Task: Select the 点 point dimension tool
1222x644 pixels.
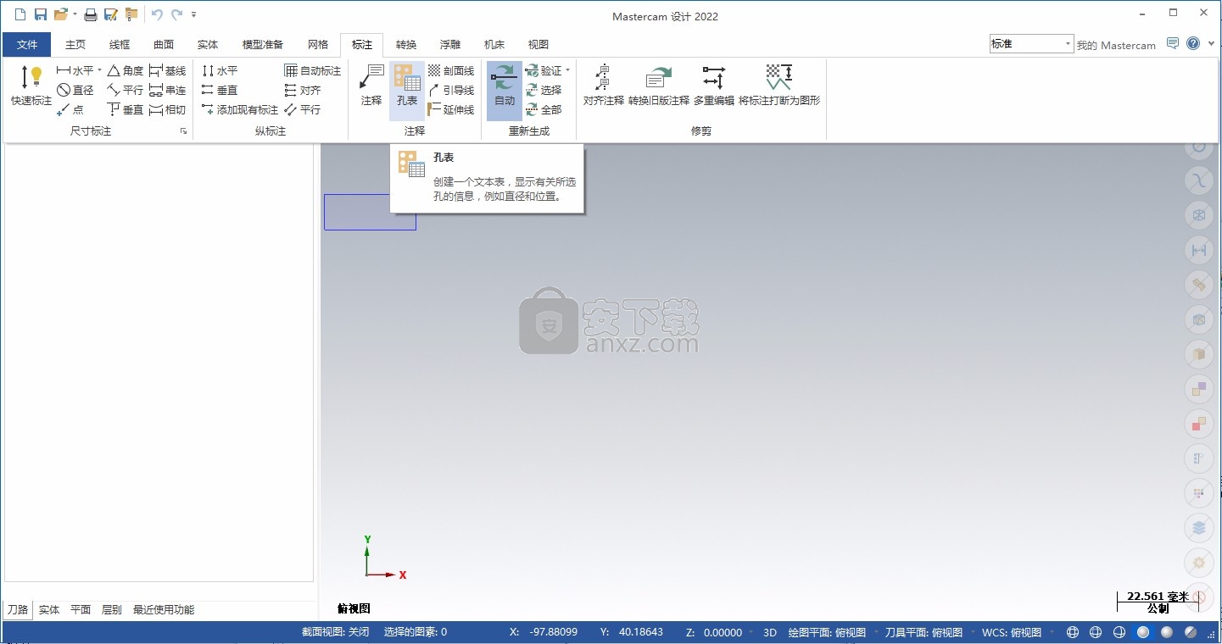Action: [x=70, y=109]
